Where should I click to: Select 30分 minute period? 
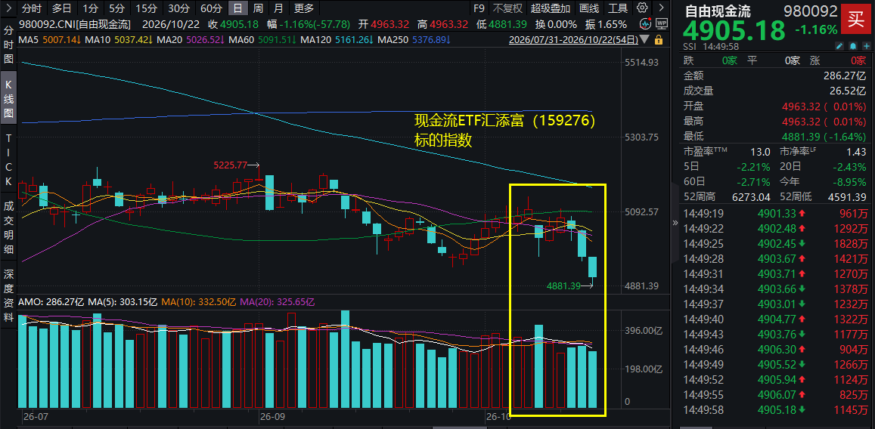178,8
